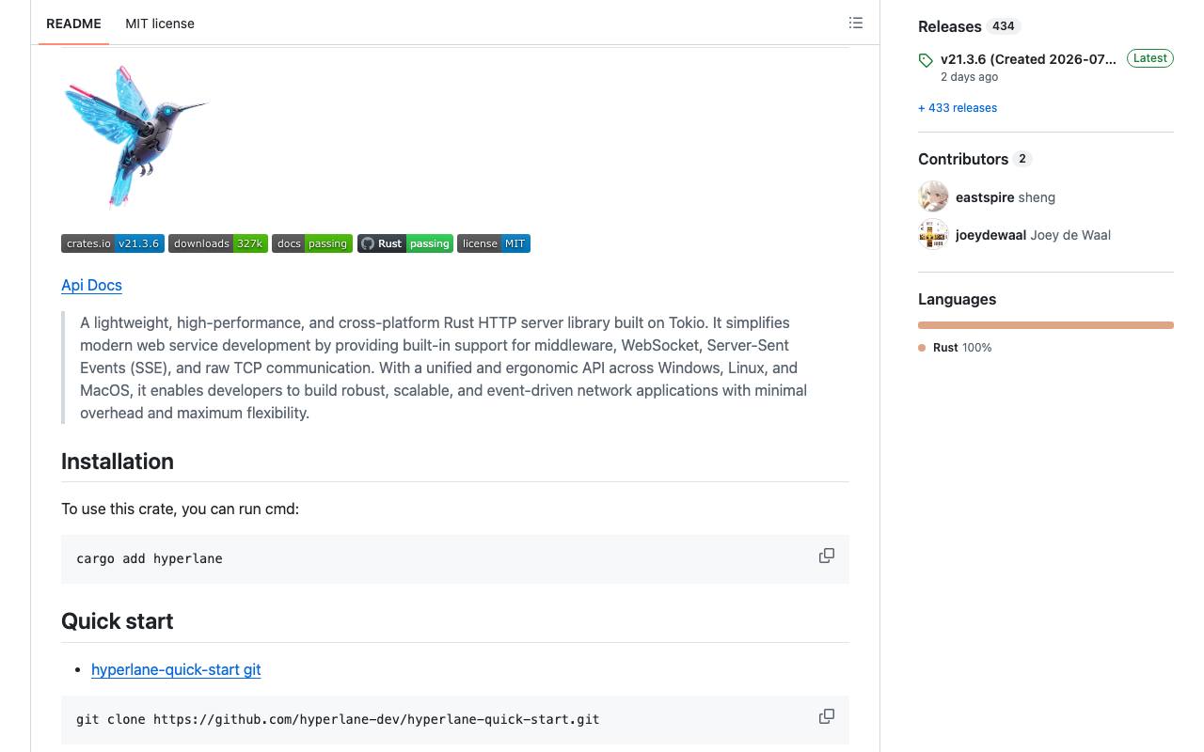Click the license MIT badge

(494, 243)
